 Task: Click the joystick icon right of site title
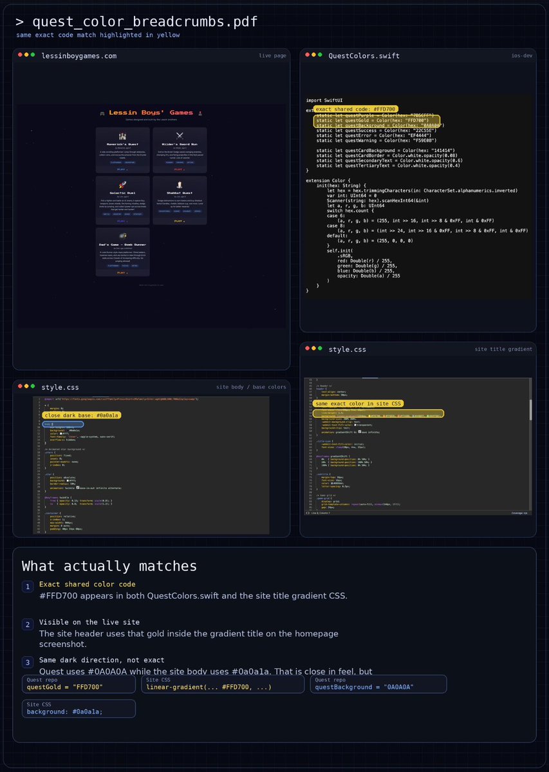click(200, 113)
